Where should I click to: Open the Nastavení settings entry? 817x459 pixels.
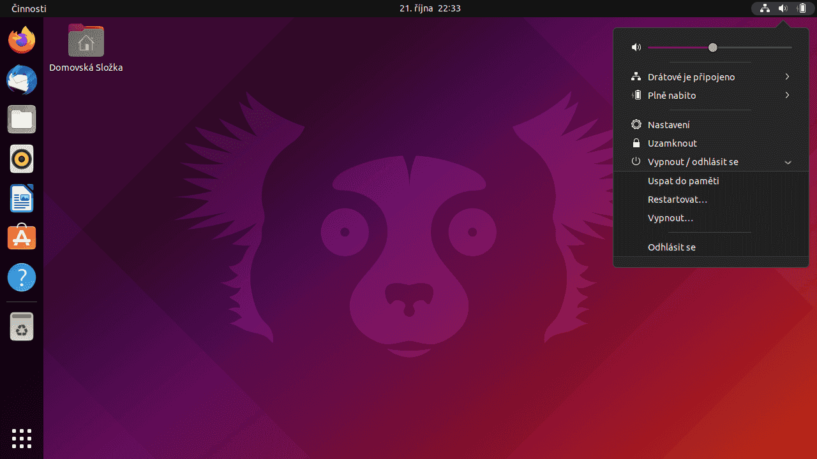pos(668,124)
